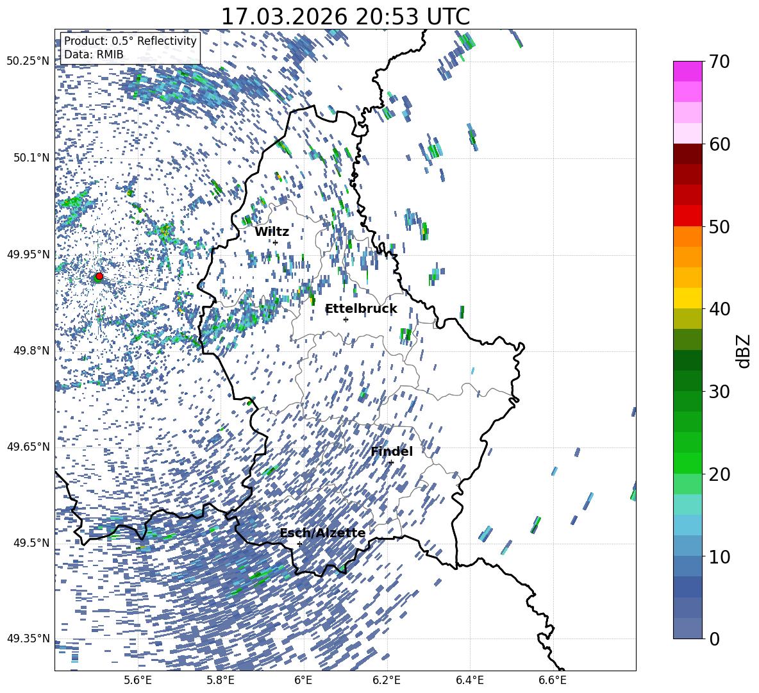The image size is (759, 693).
Task: Click the Ettelbruck city label
Action: tap(361, 309)
